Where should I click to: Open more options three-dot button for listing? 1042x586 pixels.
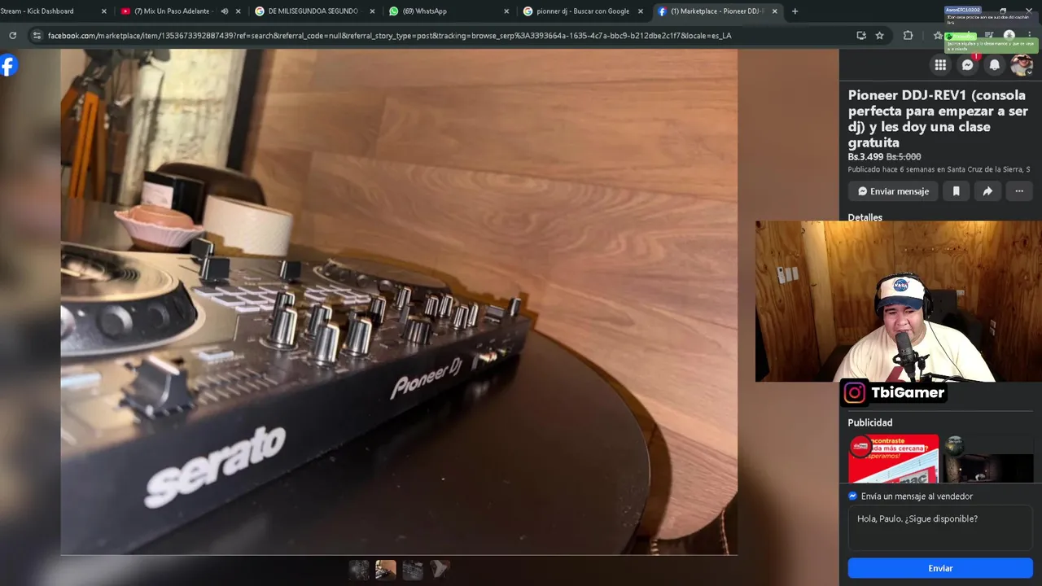tap(1019, 191)
